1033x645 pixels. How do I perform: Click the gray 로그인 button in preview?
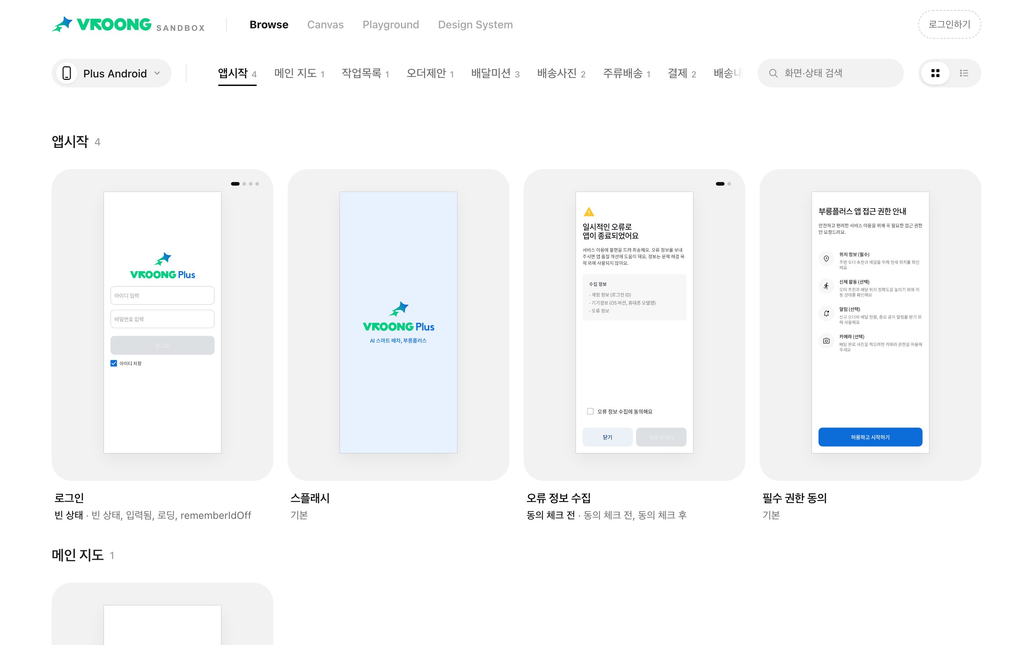click(162, 345)
